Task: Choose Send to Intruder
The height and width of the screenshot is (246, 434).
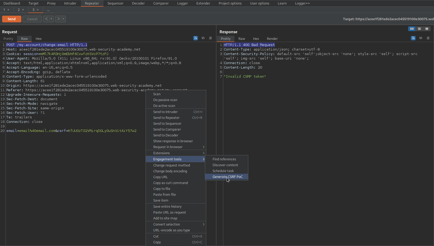Action: 176,112
